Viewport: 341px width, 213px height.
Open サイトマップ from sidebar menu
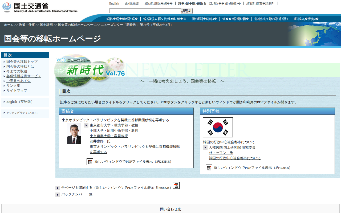tap(17, 91)
